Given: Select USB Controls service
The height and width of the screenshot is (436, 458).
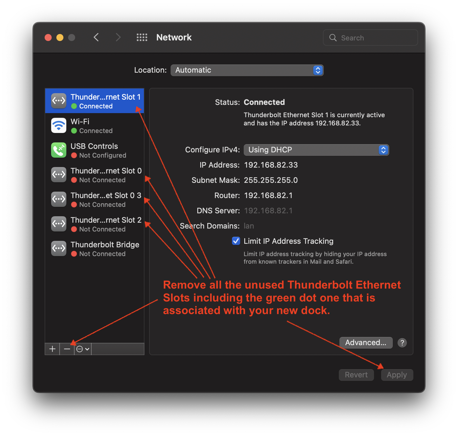Looking at the screenshot, I should 95,150.
